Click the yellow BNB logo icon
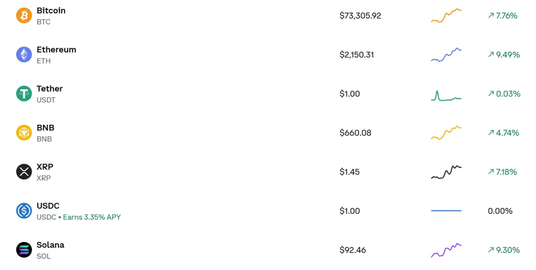This screenshot has width=536, height=270. pyautogui.click(x=24, y=133)
